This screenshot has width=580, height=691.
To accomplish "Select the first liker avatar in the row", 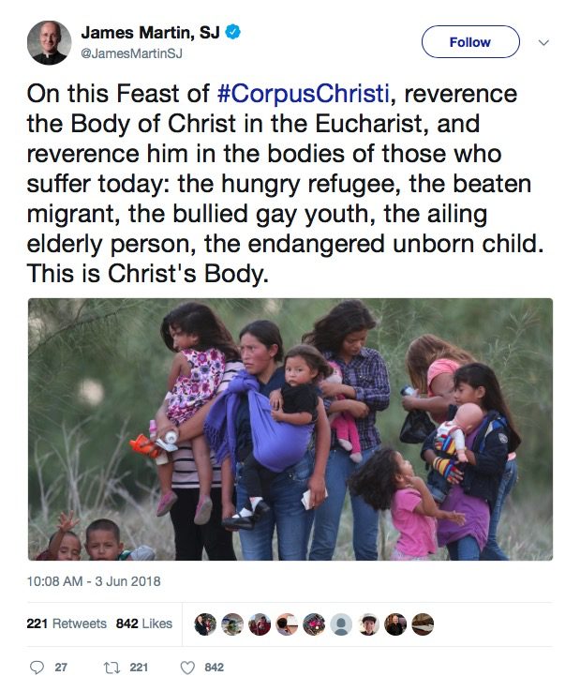I will tap(205, 624).
